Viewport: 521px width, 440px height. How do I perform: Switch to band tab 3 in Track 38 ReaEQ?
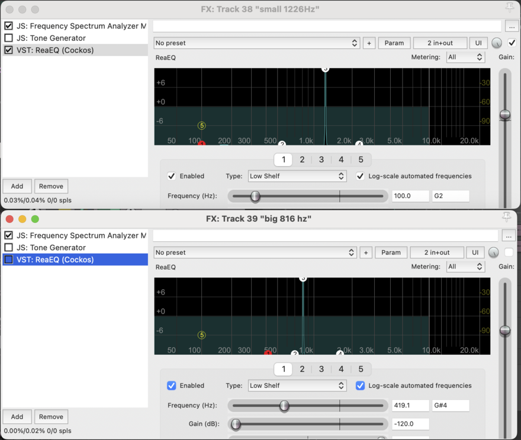[x=321, y=160]
